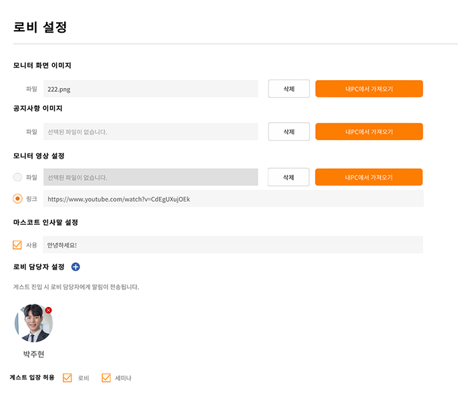Import notice image via 내PC에서 가져오기

(x=369, y=131)
